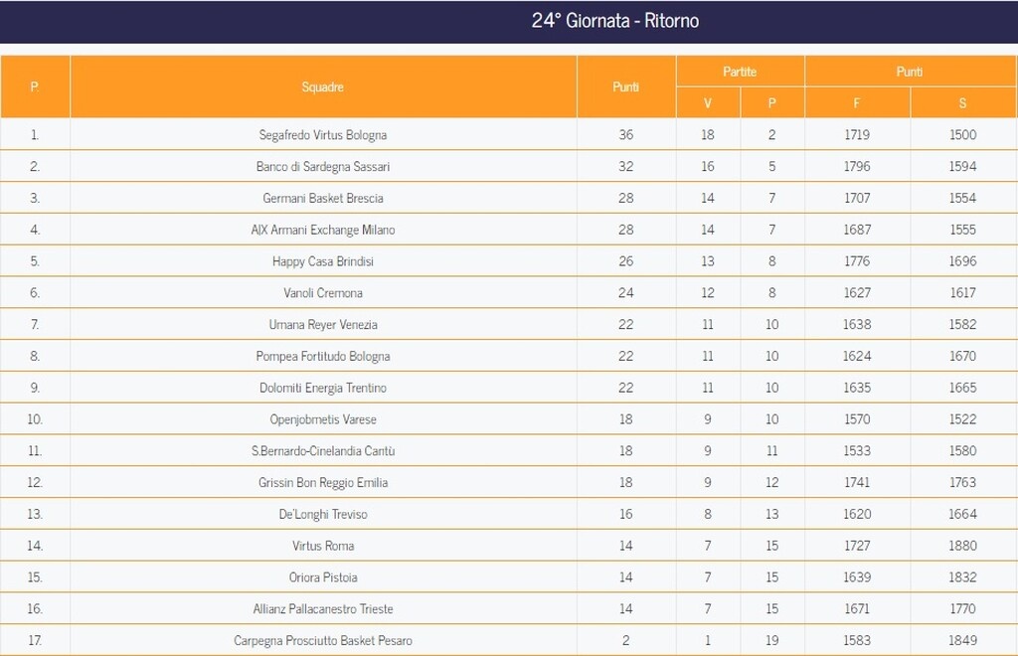Select Carpegna Prosciutto Basket Pesaro row
Image resolution: width=1018 pixels, height=656 pixels.
[x=323, y=641]
